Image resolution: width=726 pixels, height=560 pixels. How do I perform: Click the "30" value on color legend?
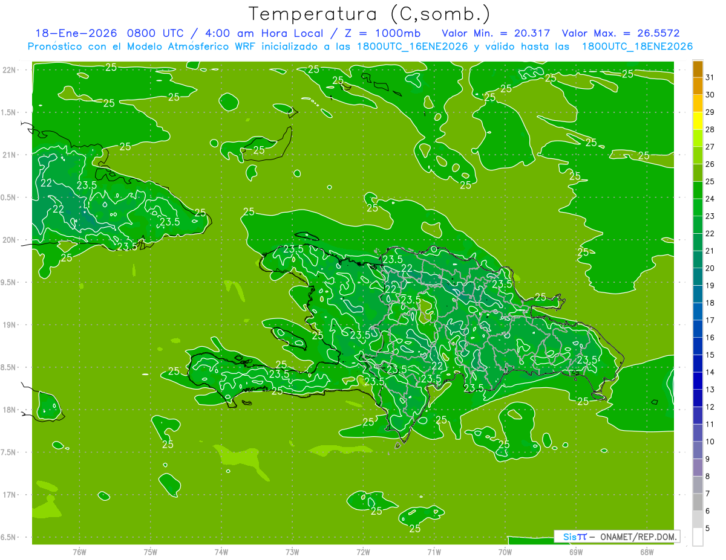tap(710, 95)
